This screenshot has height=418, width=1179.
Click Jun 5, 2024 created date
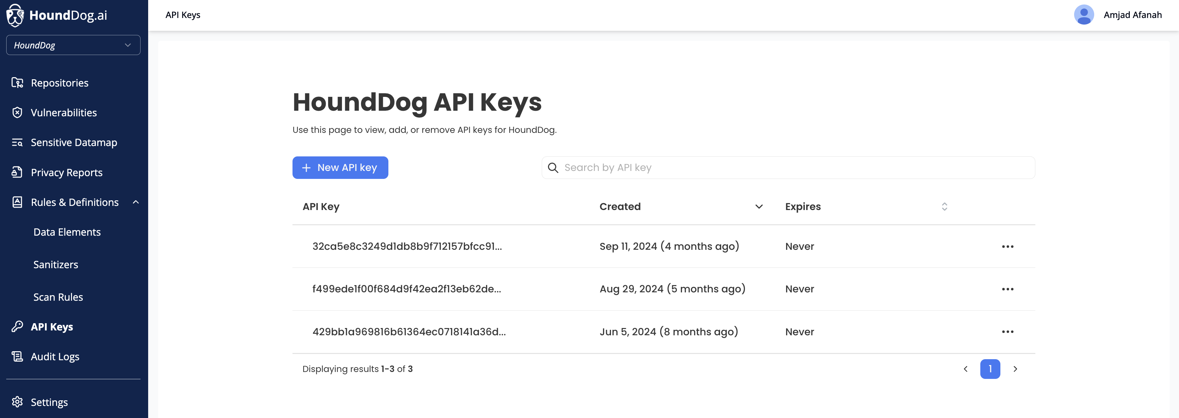point(669,331)
